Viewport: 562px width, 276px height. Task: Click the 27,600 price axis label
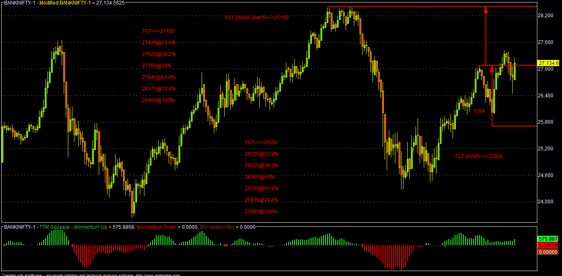tap(546, 42)
